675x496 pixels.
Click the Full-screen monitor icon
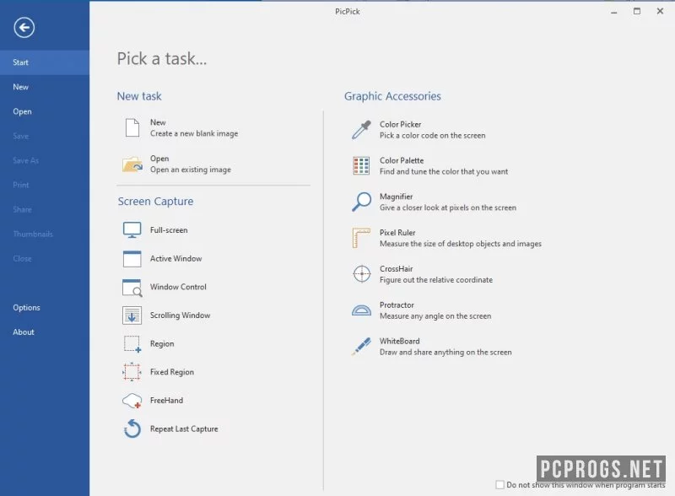click(132, 230)
